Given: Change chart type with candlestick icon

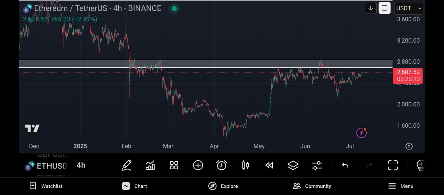Looking at the screenshot, I should click(246, 165).
